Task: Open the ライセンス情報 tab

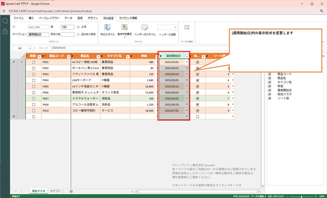Action: tap(128, 18)
